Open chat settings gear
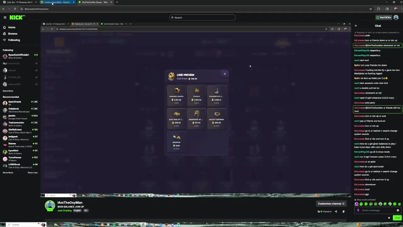 pyautogui.click(x=389, y=218)
